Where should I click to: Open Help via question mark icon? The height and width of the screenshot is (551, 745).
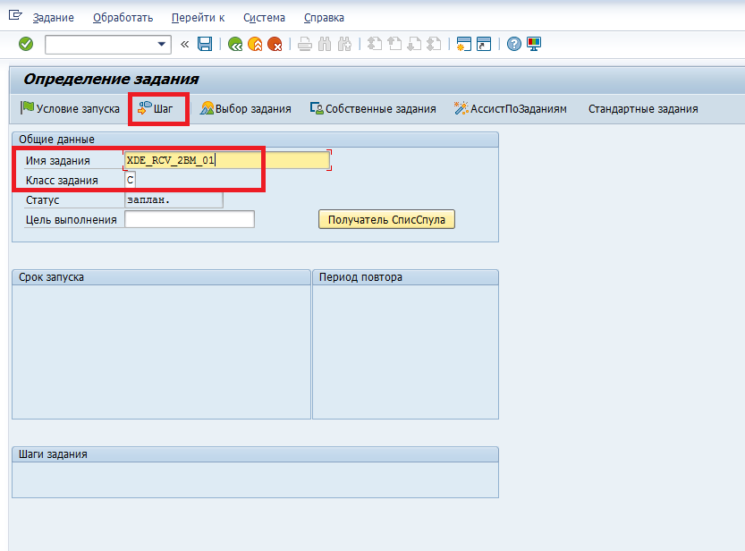(513, 44)
